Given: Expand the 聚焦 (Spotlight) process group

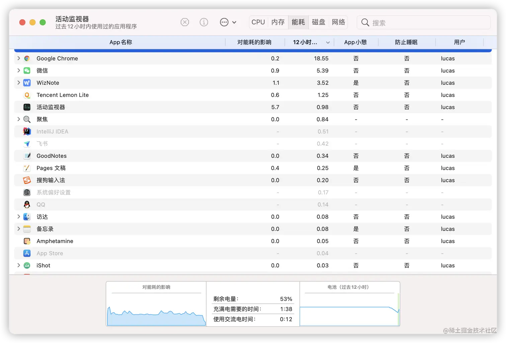Looking at the screenshot, I should pos(18,119).
